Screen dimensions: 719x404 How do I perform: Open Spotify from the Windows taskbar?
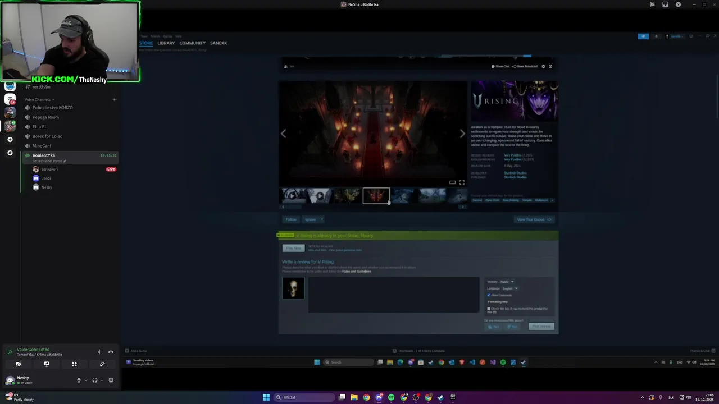392,397
